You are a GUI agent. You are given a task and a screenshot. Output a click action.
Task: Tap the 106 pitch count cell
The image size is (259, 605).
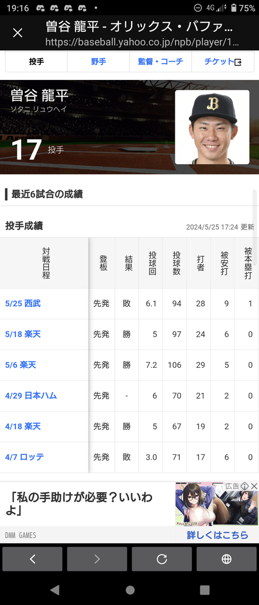(x=174, y=365)
